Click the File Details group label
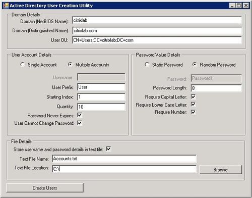Viewport: 252px width, 198px height. [21, 141]
